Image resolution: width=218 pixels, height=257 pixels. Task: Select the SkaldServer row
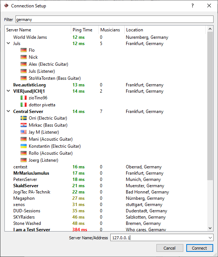click(105, 186)
